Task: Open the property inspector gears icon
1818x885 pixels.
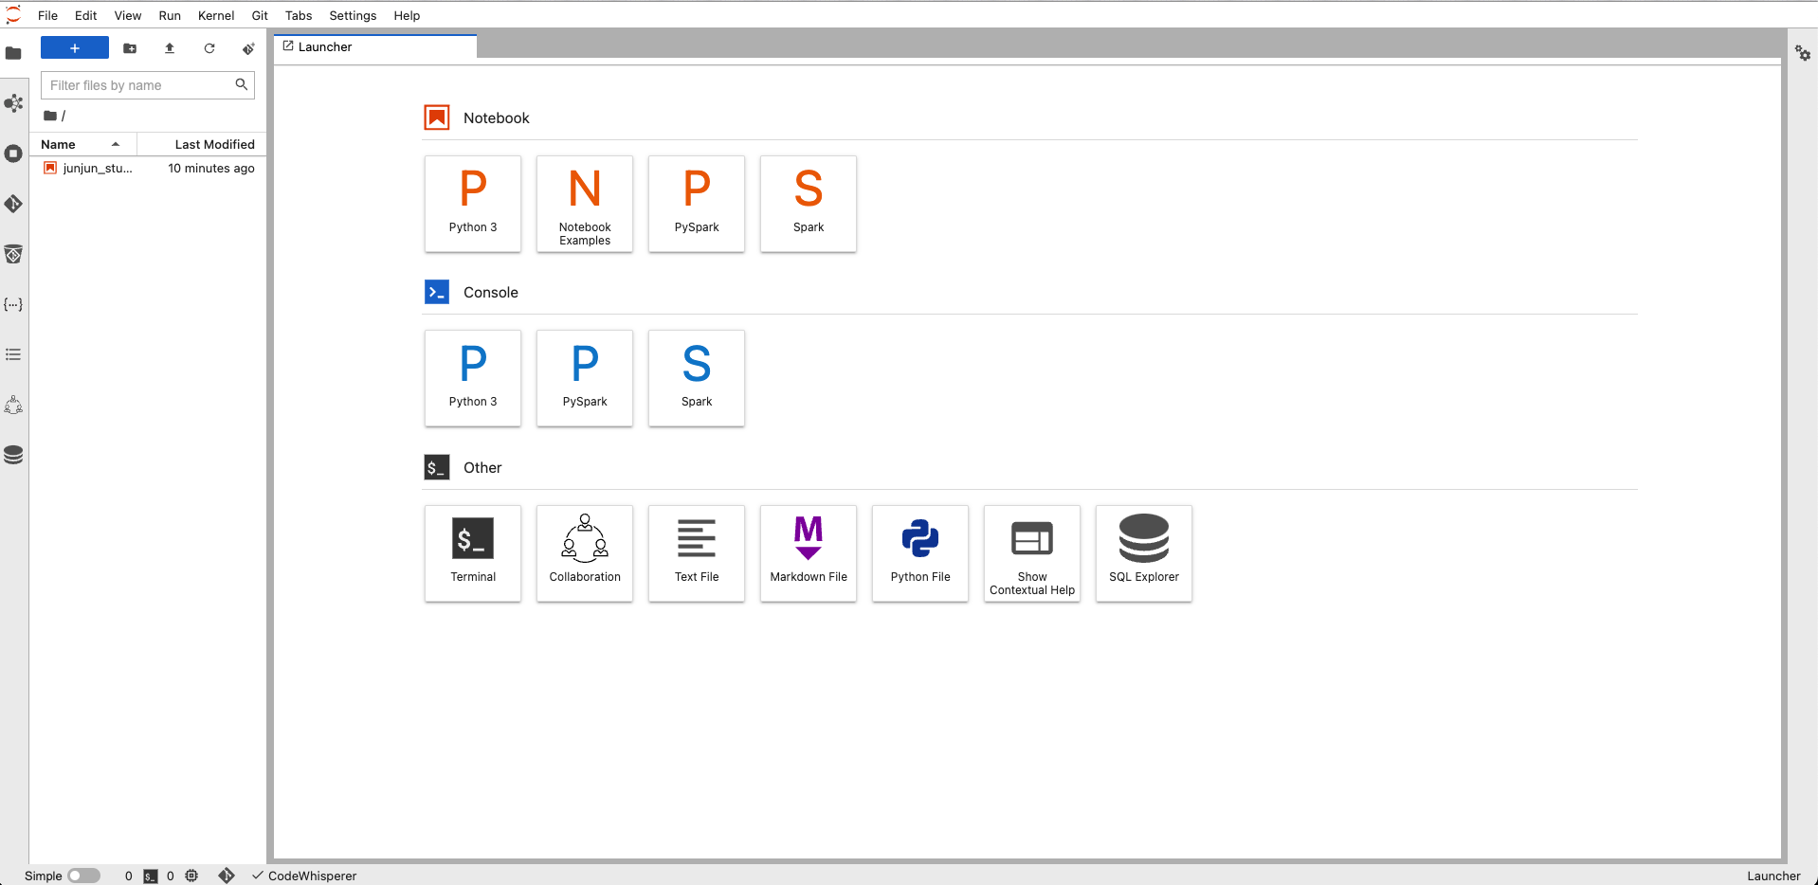Action: (1803, 53)
